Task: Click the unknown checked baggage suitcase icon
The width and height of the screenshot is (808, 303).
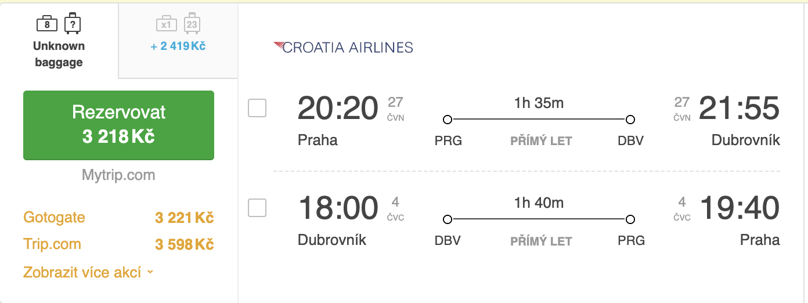Action: click(72, 23)
